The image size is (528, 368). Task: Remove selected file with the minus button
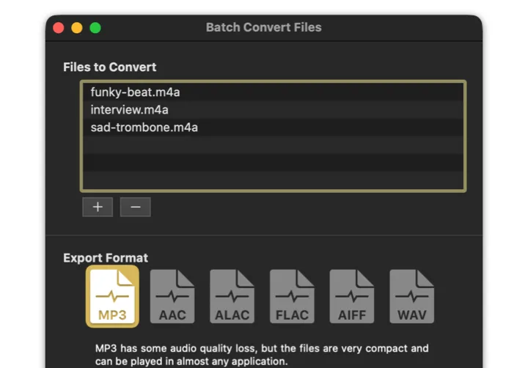coord(136,207)
